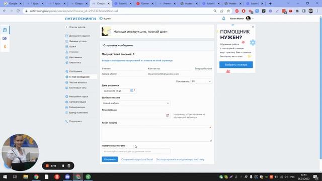
Task: Open the extensions puzzle icon
Action: click(297, 11)
